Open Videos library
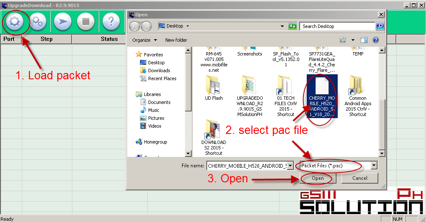426x222 pixels. point(151,126)
